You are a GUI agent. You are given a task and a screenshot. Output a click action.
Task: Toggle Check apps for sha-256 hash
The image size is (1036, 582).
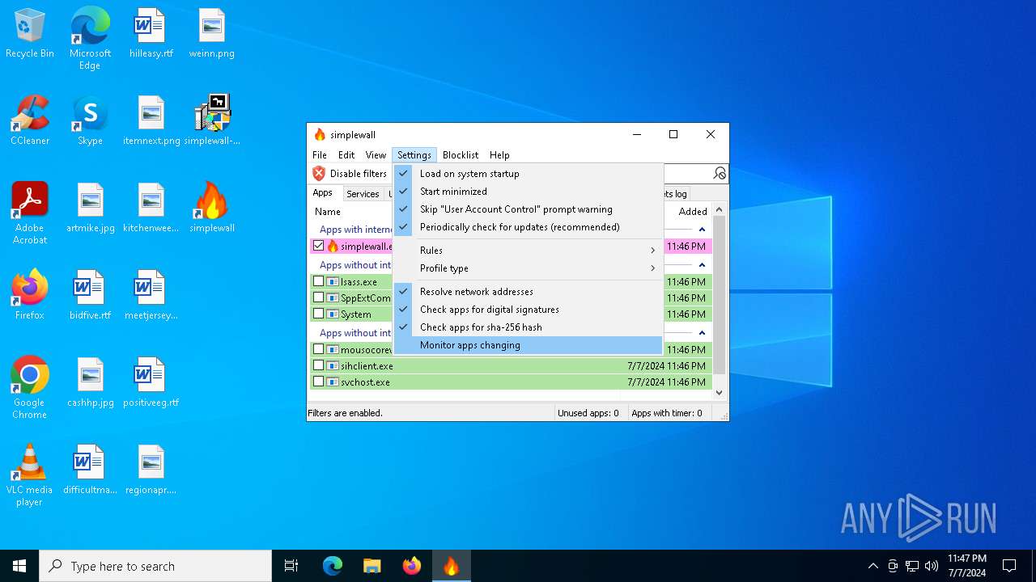coord(528,327)
